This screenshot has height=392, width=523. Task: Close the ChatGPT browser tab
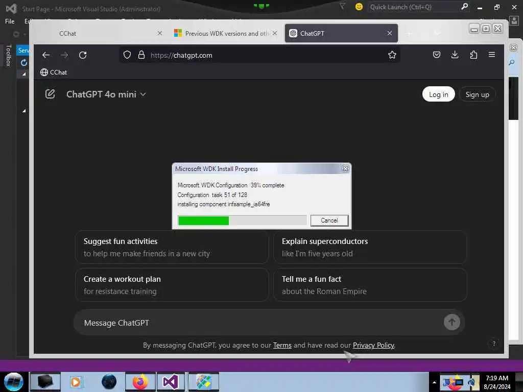coord(390,33)
